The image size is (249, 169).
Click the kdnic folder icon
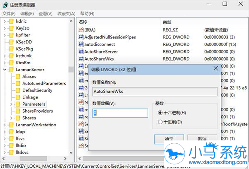pyautogui.click(x=11, y=21)
